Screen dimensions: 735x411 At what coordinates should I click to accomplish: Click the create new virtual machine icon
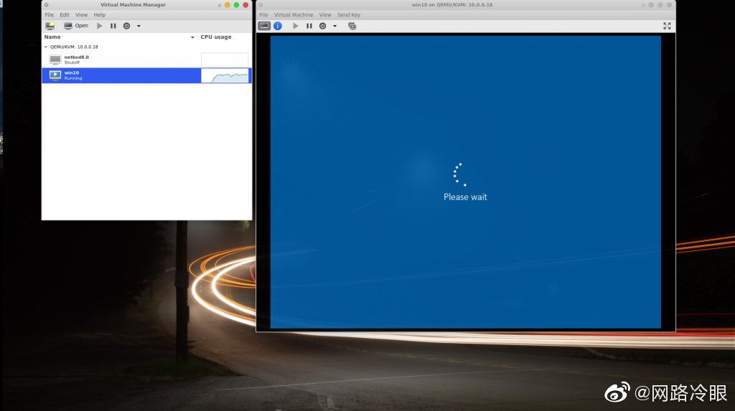(50, 26)
